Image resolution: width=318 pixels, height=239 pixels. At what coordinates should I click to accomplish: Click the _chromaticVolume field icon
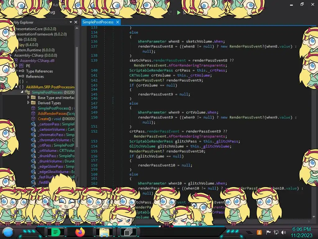[x=34, y=140]
